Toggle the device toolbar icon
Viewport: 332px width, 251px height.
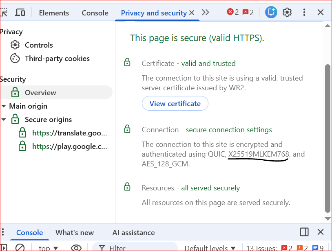coord(20,12)
